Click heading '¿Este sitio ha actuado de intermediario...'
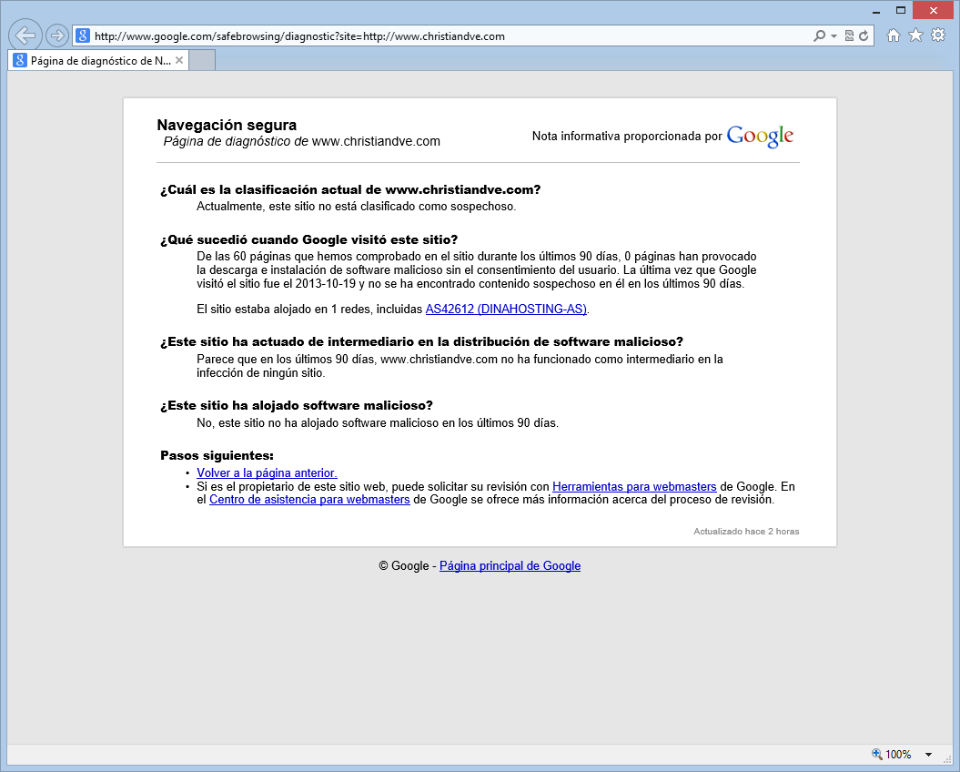The height and width of the screenshot is (772, 960). (422, 342)
